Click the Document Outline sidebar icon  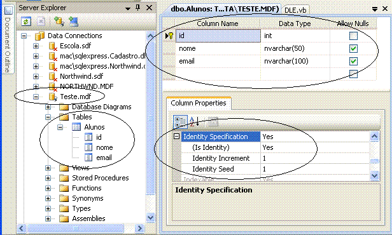coord(8,10)
